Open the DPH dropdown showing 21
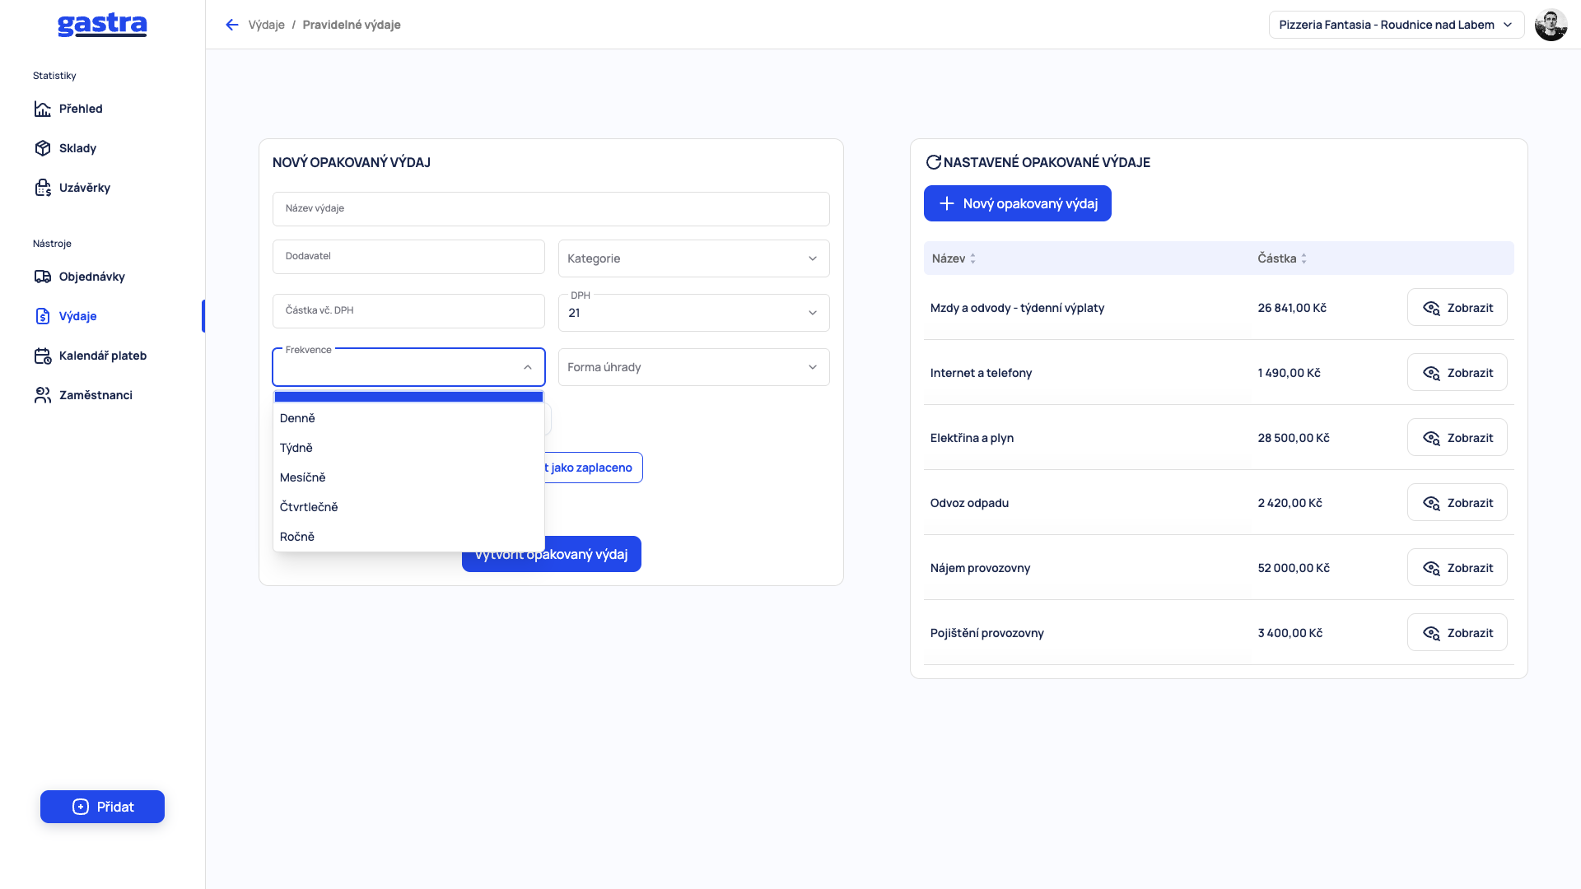The width and height of the screenshot is (1581, 889). coord(693,313)
